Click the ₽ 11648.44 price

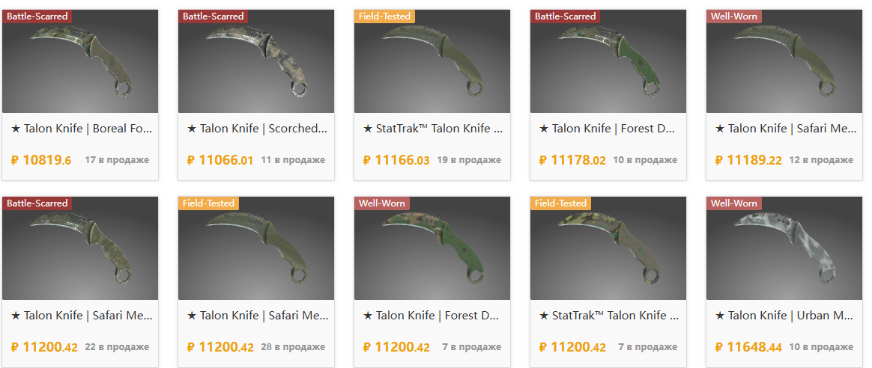click(x=748, y=348)
